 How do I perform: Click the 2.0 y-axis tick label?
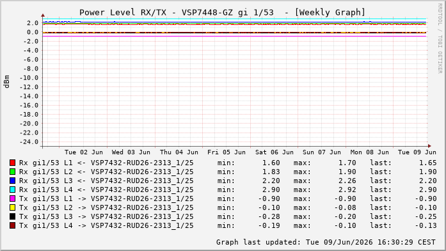[x=33, y=23]
